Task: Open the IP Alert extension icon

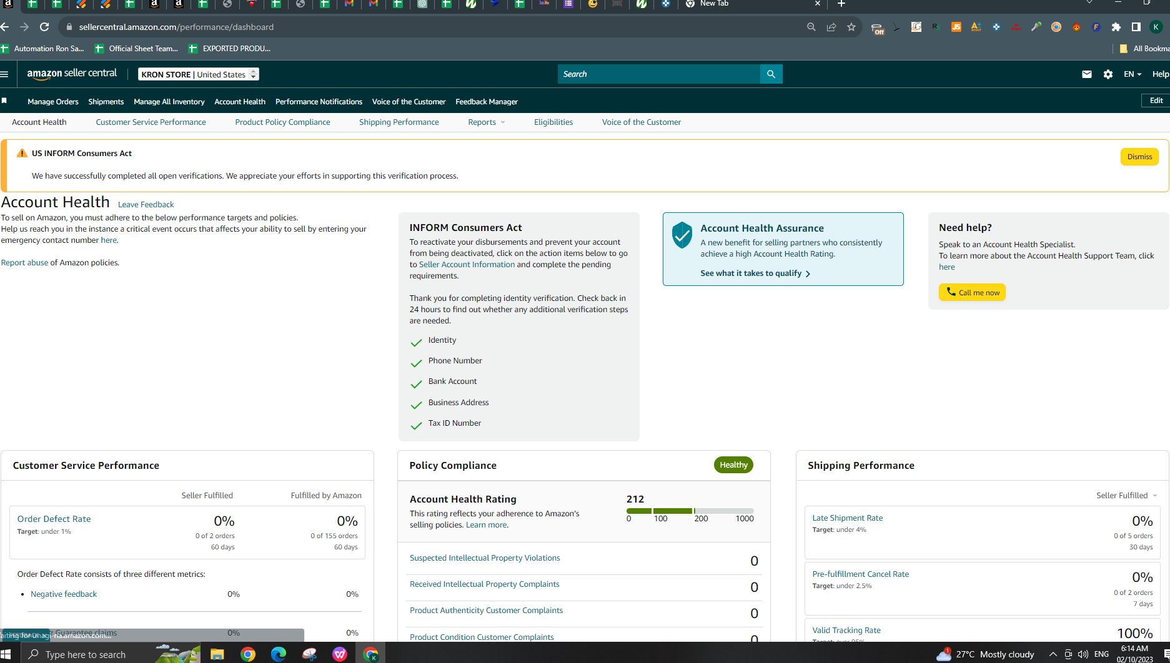Action: tap(1016, 27)
